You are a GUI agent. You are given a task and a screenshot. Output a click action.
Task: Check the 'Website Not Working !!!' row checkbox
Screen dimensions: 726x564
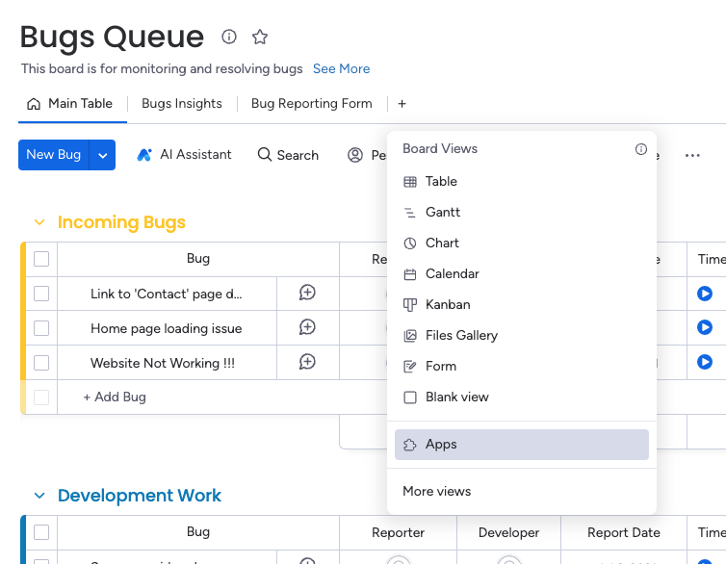pos(41,363)
